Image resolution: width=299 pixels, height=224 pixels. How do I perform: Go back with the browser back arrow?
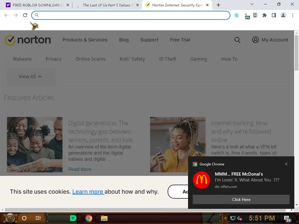pos(6,15)
